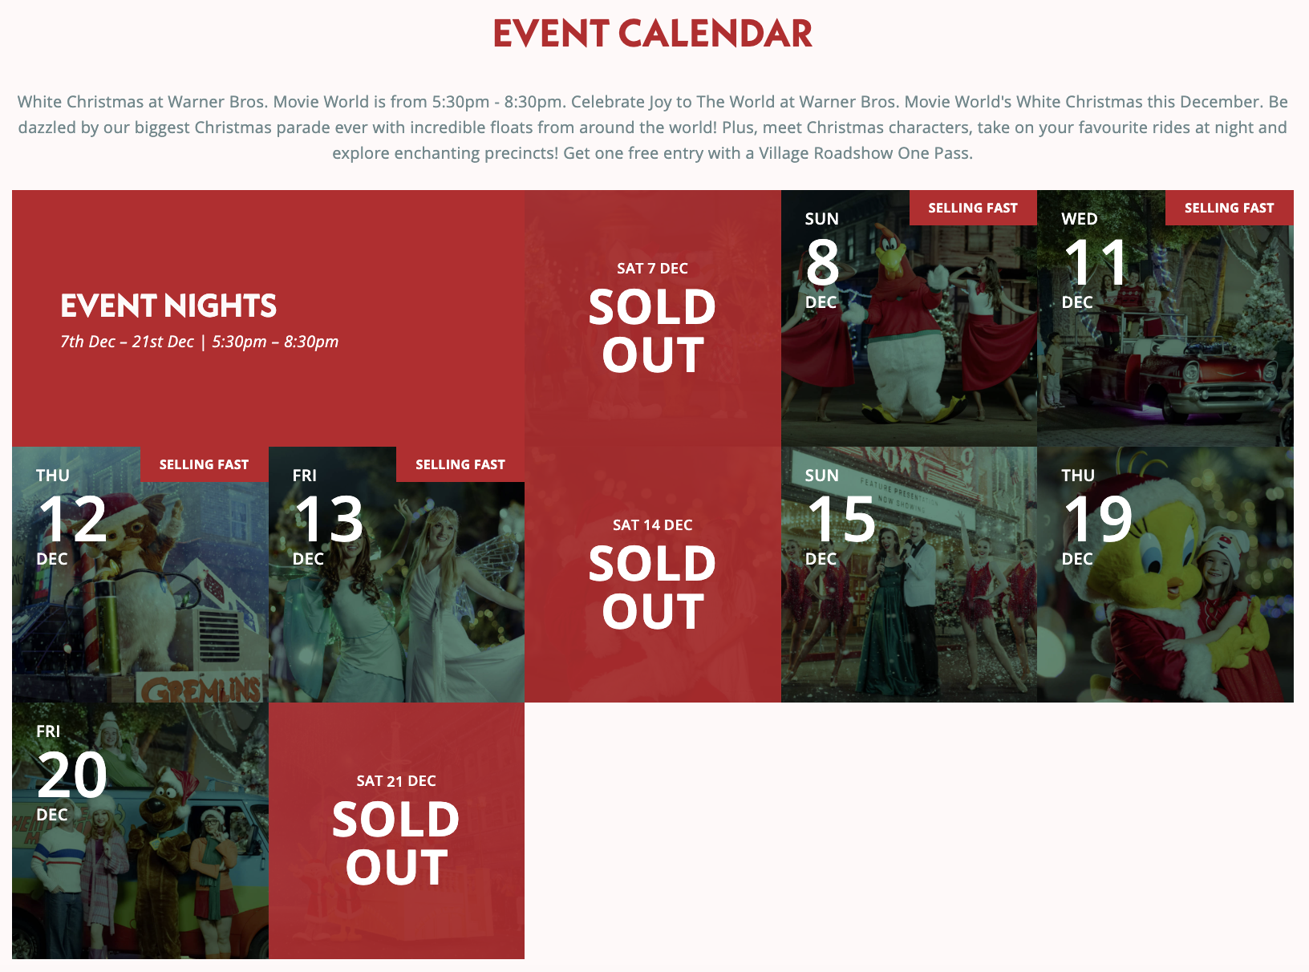The width and height of the screenshot is (1309, 972).
Task: Click the Event Nights heading panel
Action: 269,318
